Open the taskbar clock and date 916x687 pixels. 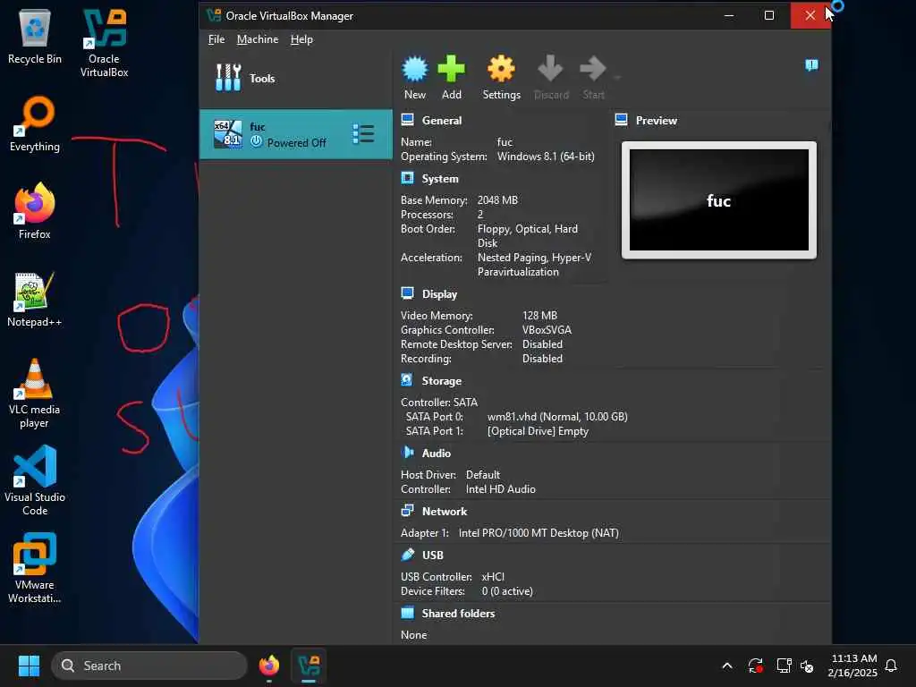pyautogui.click(x=852, y=666)
